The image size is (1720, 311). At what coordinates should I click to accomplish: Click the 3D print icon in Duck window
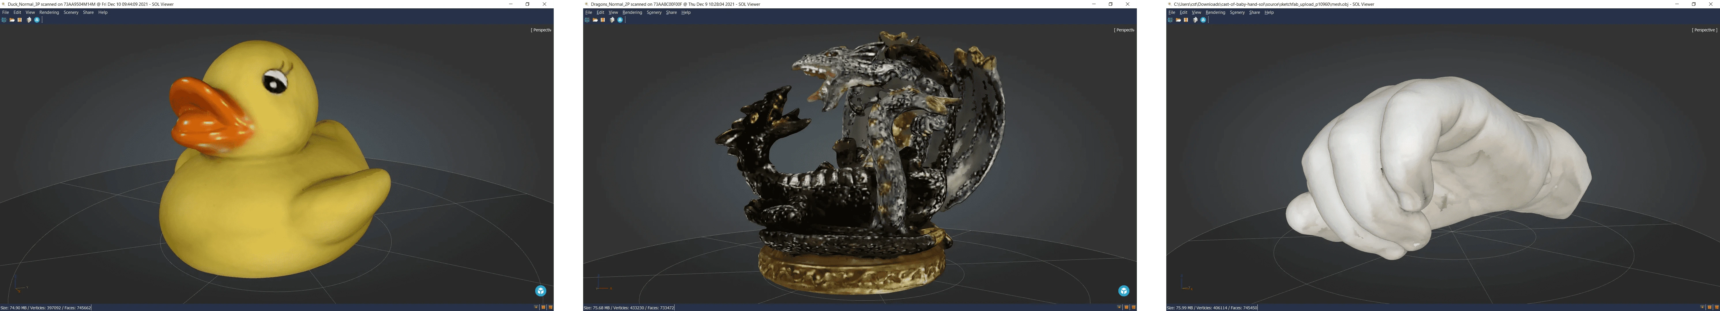click(x=29, y=20)
